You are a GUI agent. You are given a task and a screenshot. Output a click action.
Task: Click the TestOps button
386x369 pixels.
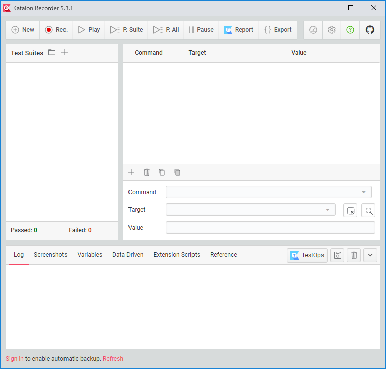pyautogui.click(x=307, y=255)
